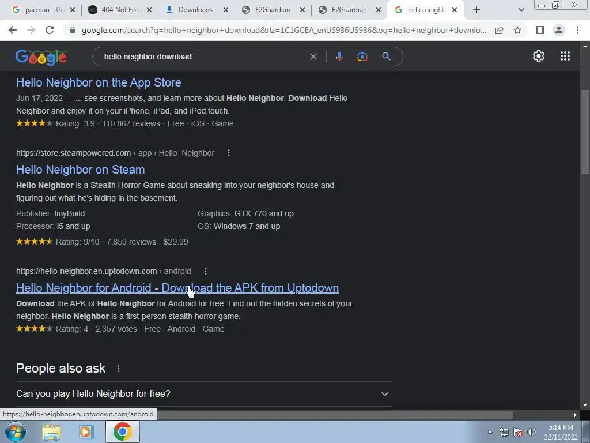The height and width of the screenshot is (443, 590).
Task: Launch Windows Media Player from taskbar
Action: point(86,432)
